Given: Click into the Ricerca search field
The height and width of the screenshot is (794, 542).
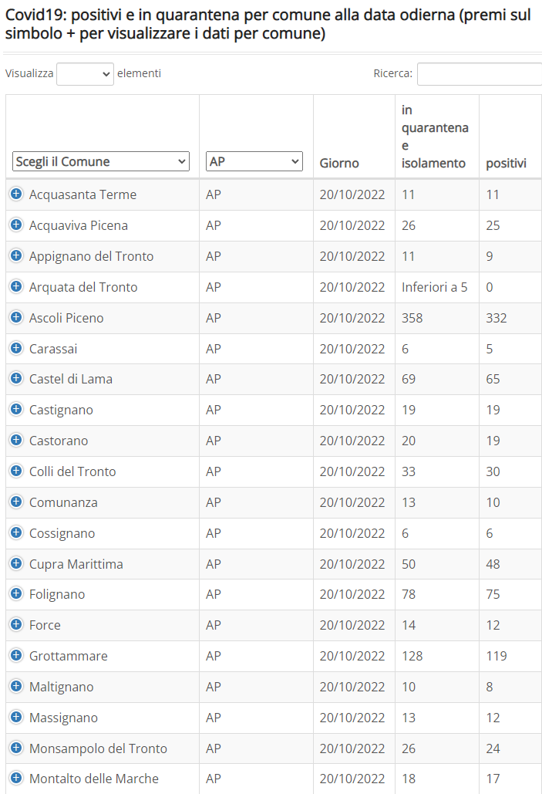Looking at the screenshot, I should [480, 74].
